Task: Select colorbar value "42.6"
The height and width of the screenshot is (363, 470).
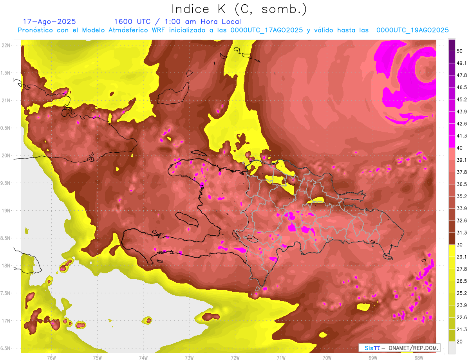Action: (462, 124)
